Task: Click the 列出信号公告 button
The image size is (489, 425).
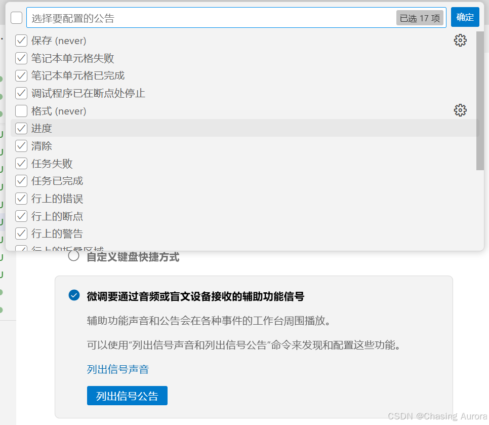Action: [x=127, y=396]
